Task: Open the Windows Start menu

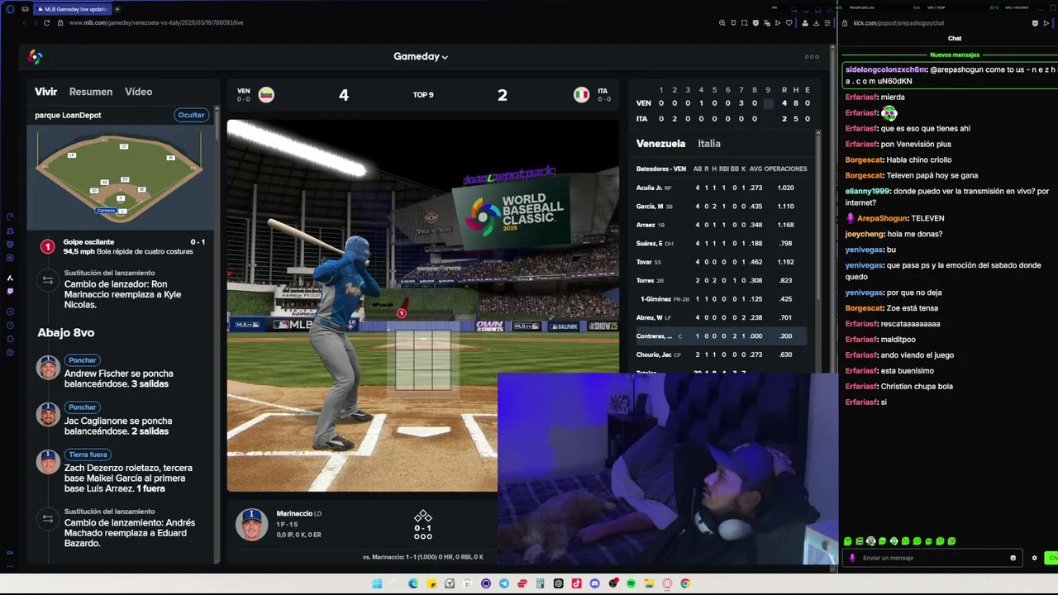Action: click(377, 583)
